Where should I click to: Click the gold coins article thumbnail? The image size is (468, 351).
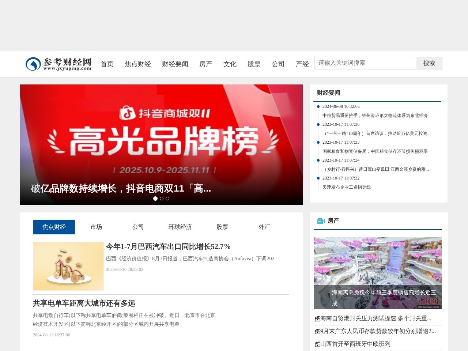(68, 266)
